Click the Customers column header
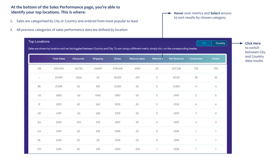This screenshot has height=158, width=267. point(196,59)
